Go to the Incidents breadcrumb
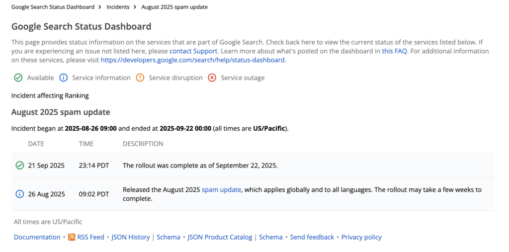The height and width of the screenshot is (252, 509). (118, 7)
